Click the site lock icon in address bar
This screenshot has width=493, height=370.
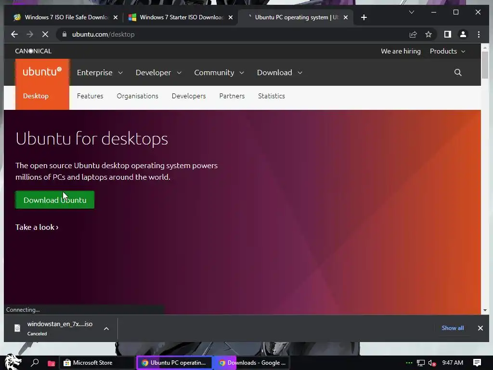(x=65, y=34)
